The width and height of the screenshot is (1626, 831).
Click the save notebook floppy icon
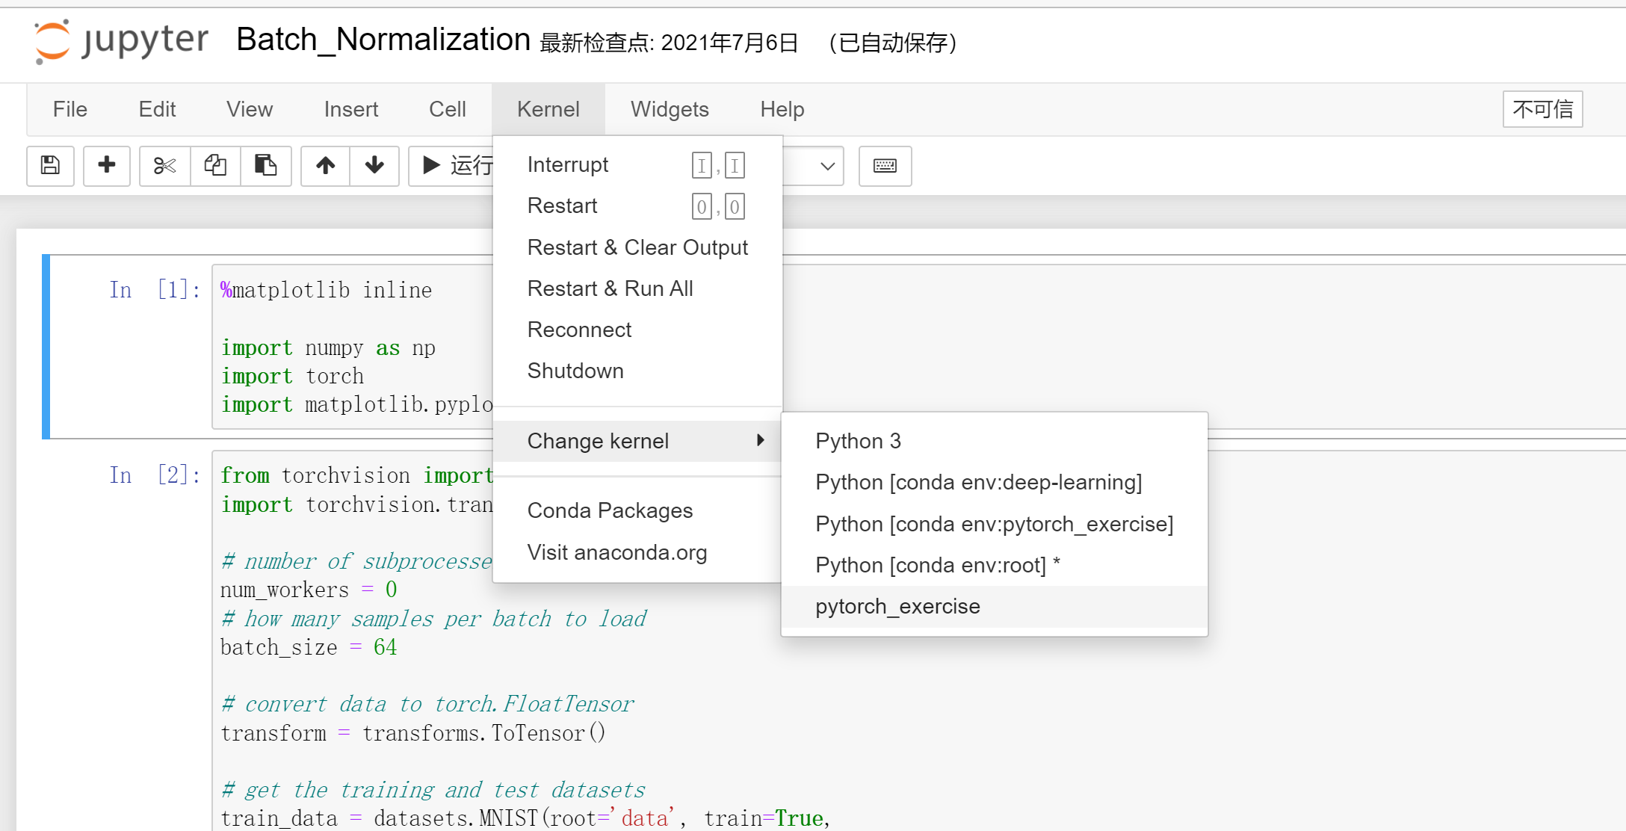click(x=50, y=165)
